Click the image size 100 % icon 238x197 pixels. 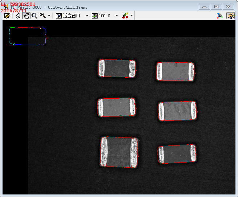pyautogui.click(x=95, y=16)
